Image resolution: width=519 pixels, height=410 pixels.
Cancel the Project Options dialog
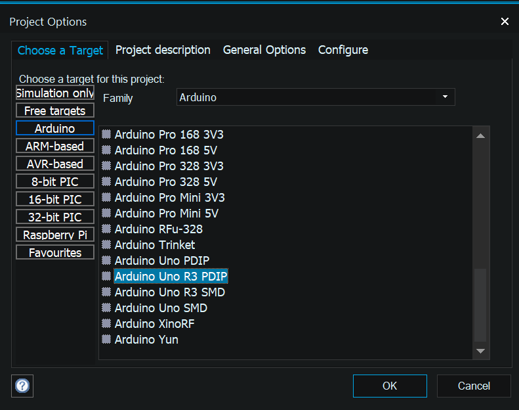click(x=474, y=386)
